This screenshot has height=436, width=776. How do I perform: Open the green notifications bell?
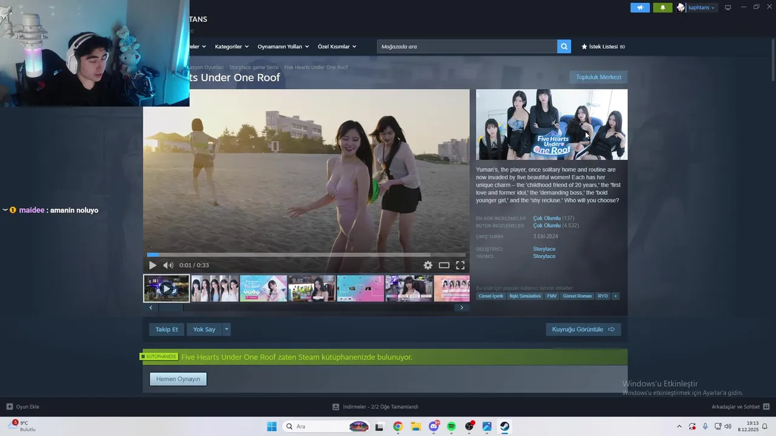tap(663, 7)
